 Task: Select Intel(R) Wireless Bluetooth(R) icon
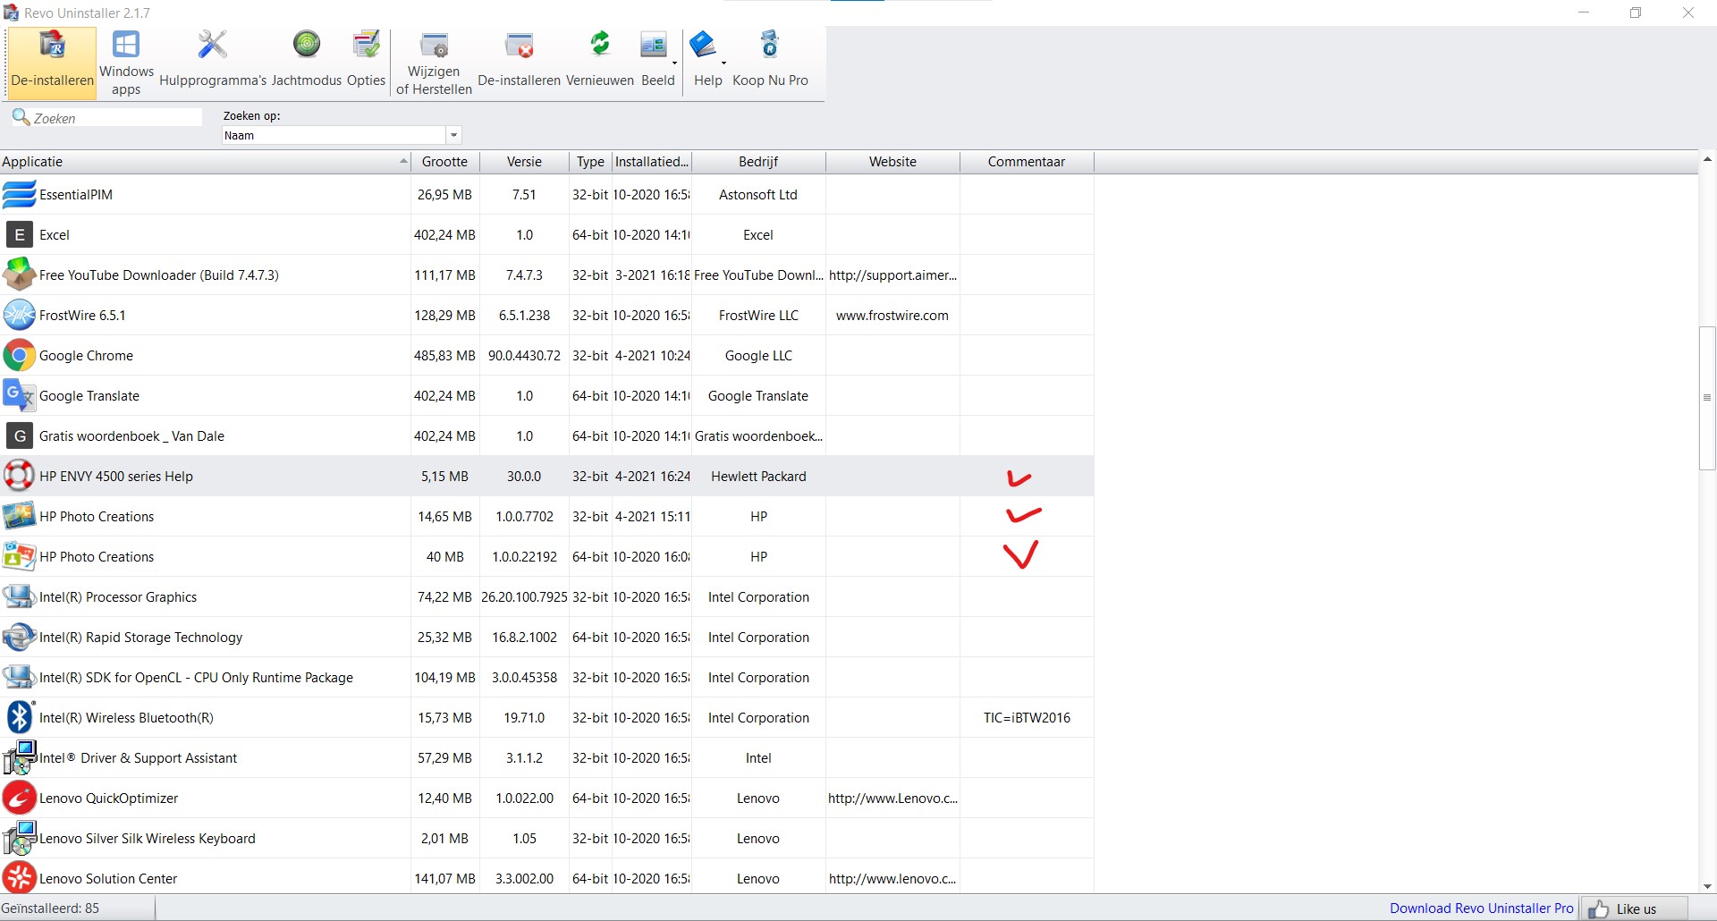coord(19,717)
